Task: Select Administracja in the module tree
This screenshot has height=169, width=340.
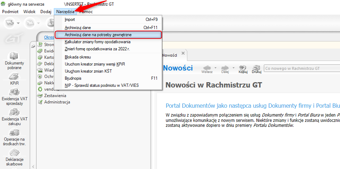Action: pos(57,102)
